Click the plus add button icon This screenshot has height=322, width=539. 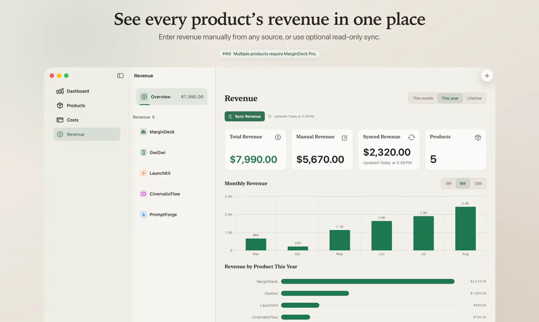click(x=487, y=76)
